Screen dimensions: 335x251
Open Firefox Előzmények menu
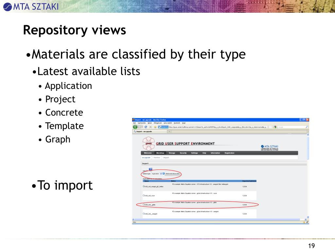click(x=158, y=123)
